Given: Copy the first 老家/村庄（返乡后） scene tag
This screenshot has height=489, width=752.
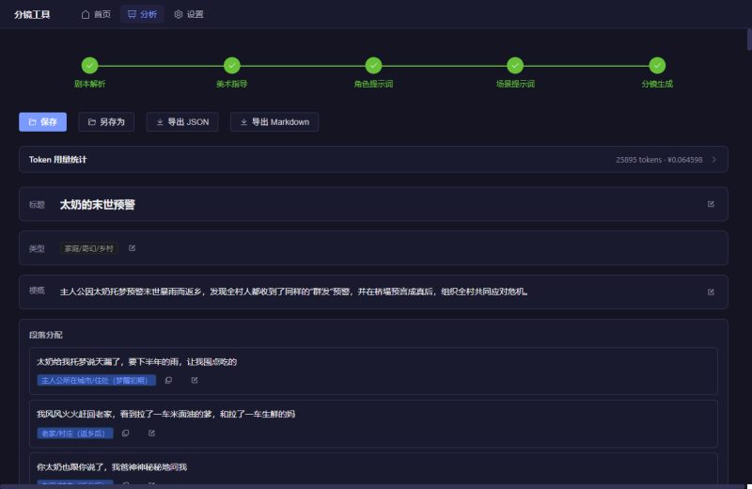Looking at the screenshot, I should click(125, 434).
